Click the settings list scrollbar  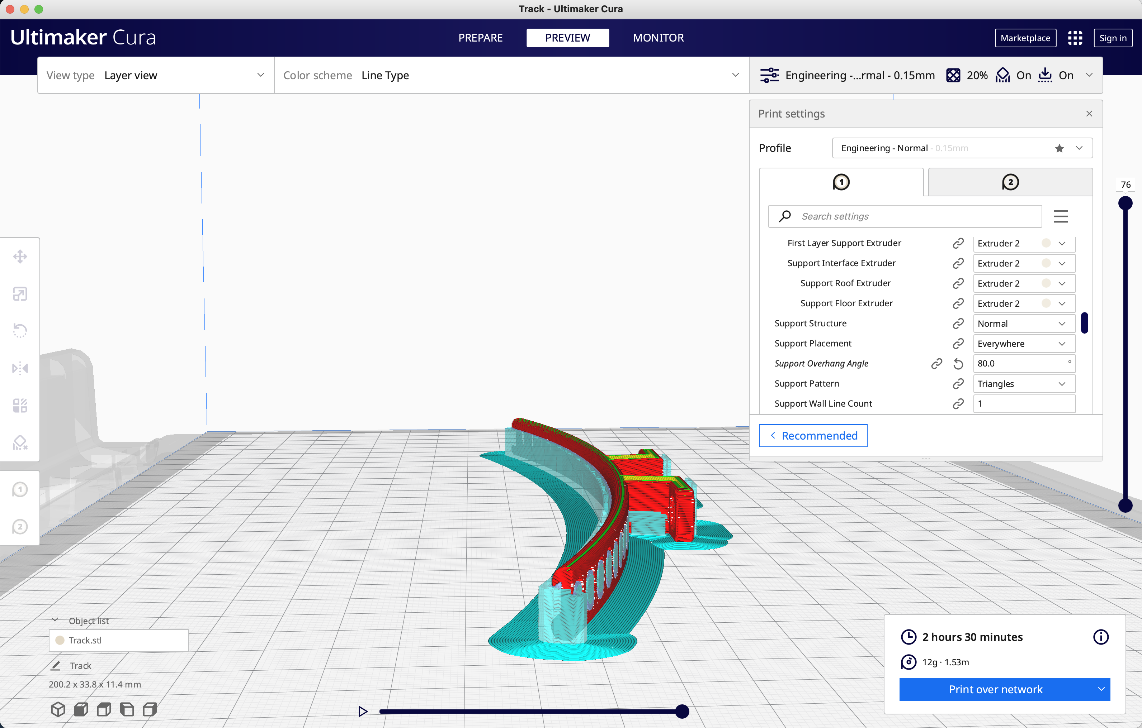click(x=1084, y=323)
